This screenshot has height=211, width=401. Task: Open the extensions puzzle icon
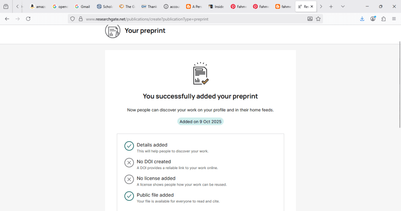[x=383, y=19]
